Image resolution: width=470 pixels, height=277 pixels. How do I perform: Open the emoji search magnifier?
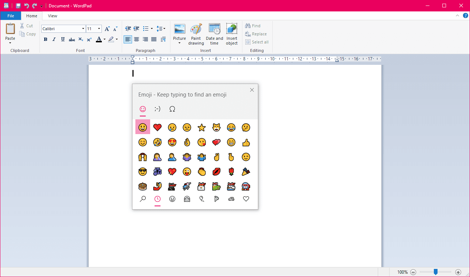pyautogui.click(x=143, y=199)
